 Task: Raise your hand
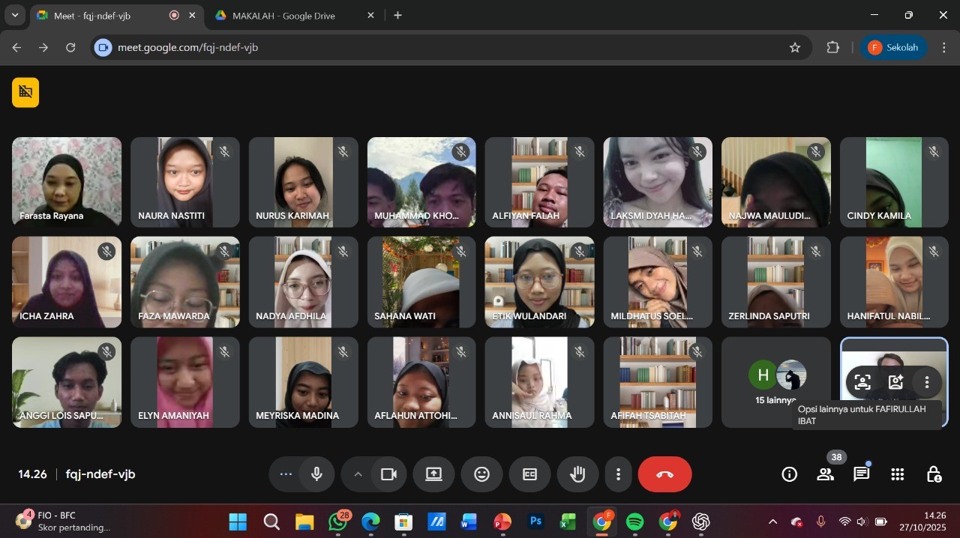click(577, 474)
